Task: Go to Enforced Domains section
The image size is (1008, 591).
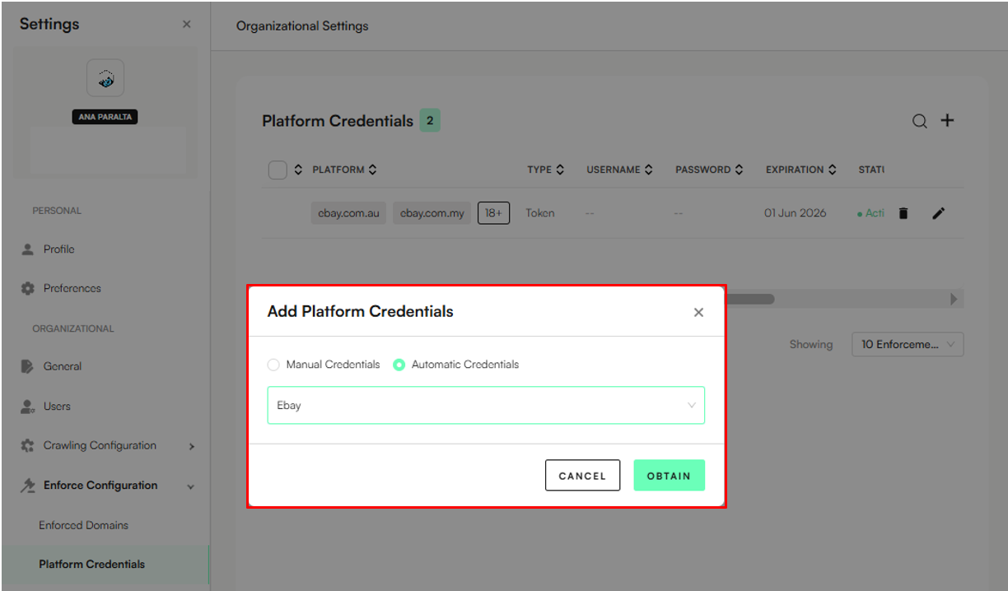Action: (x=83, y=525)
